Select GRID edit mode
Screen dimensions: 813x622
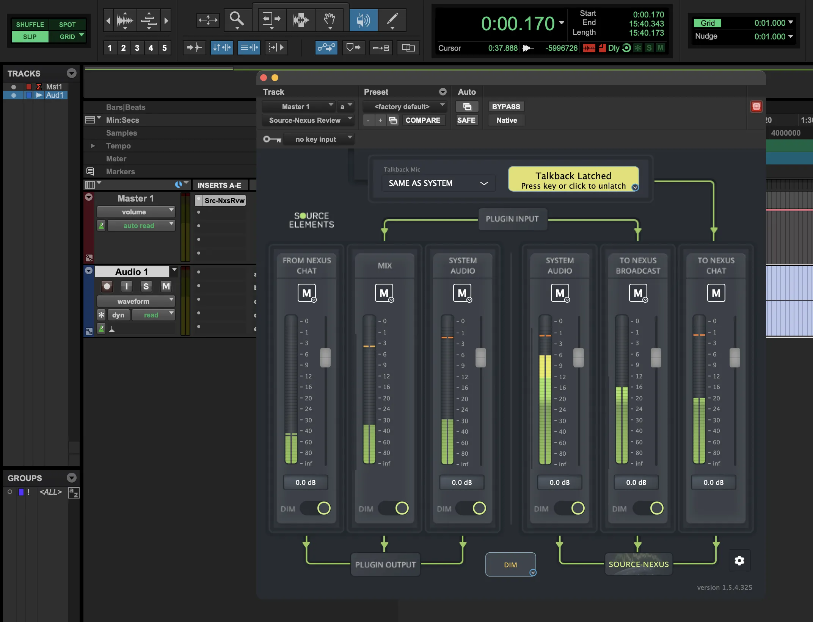67,37
